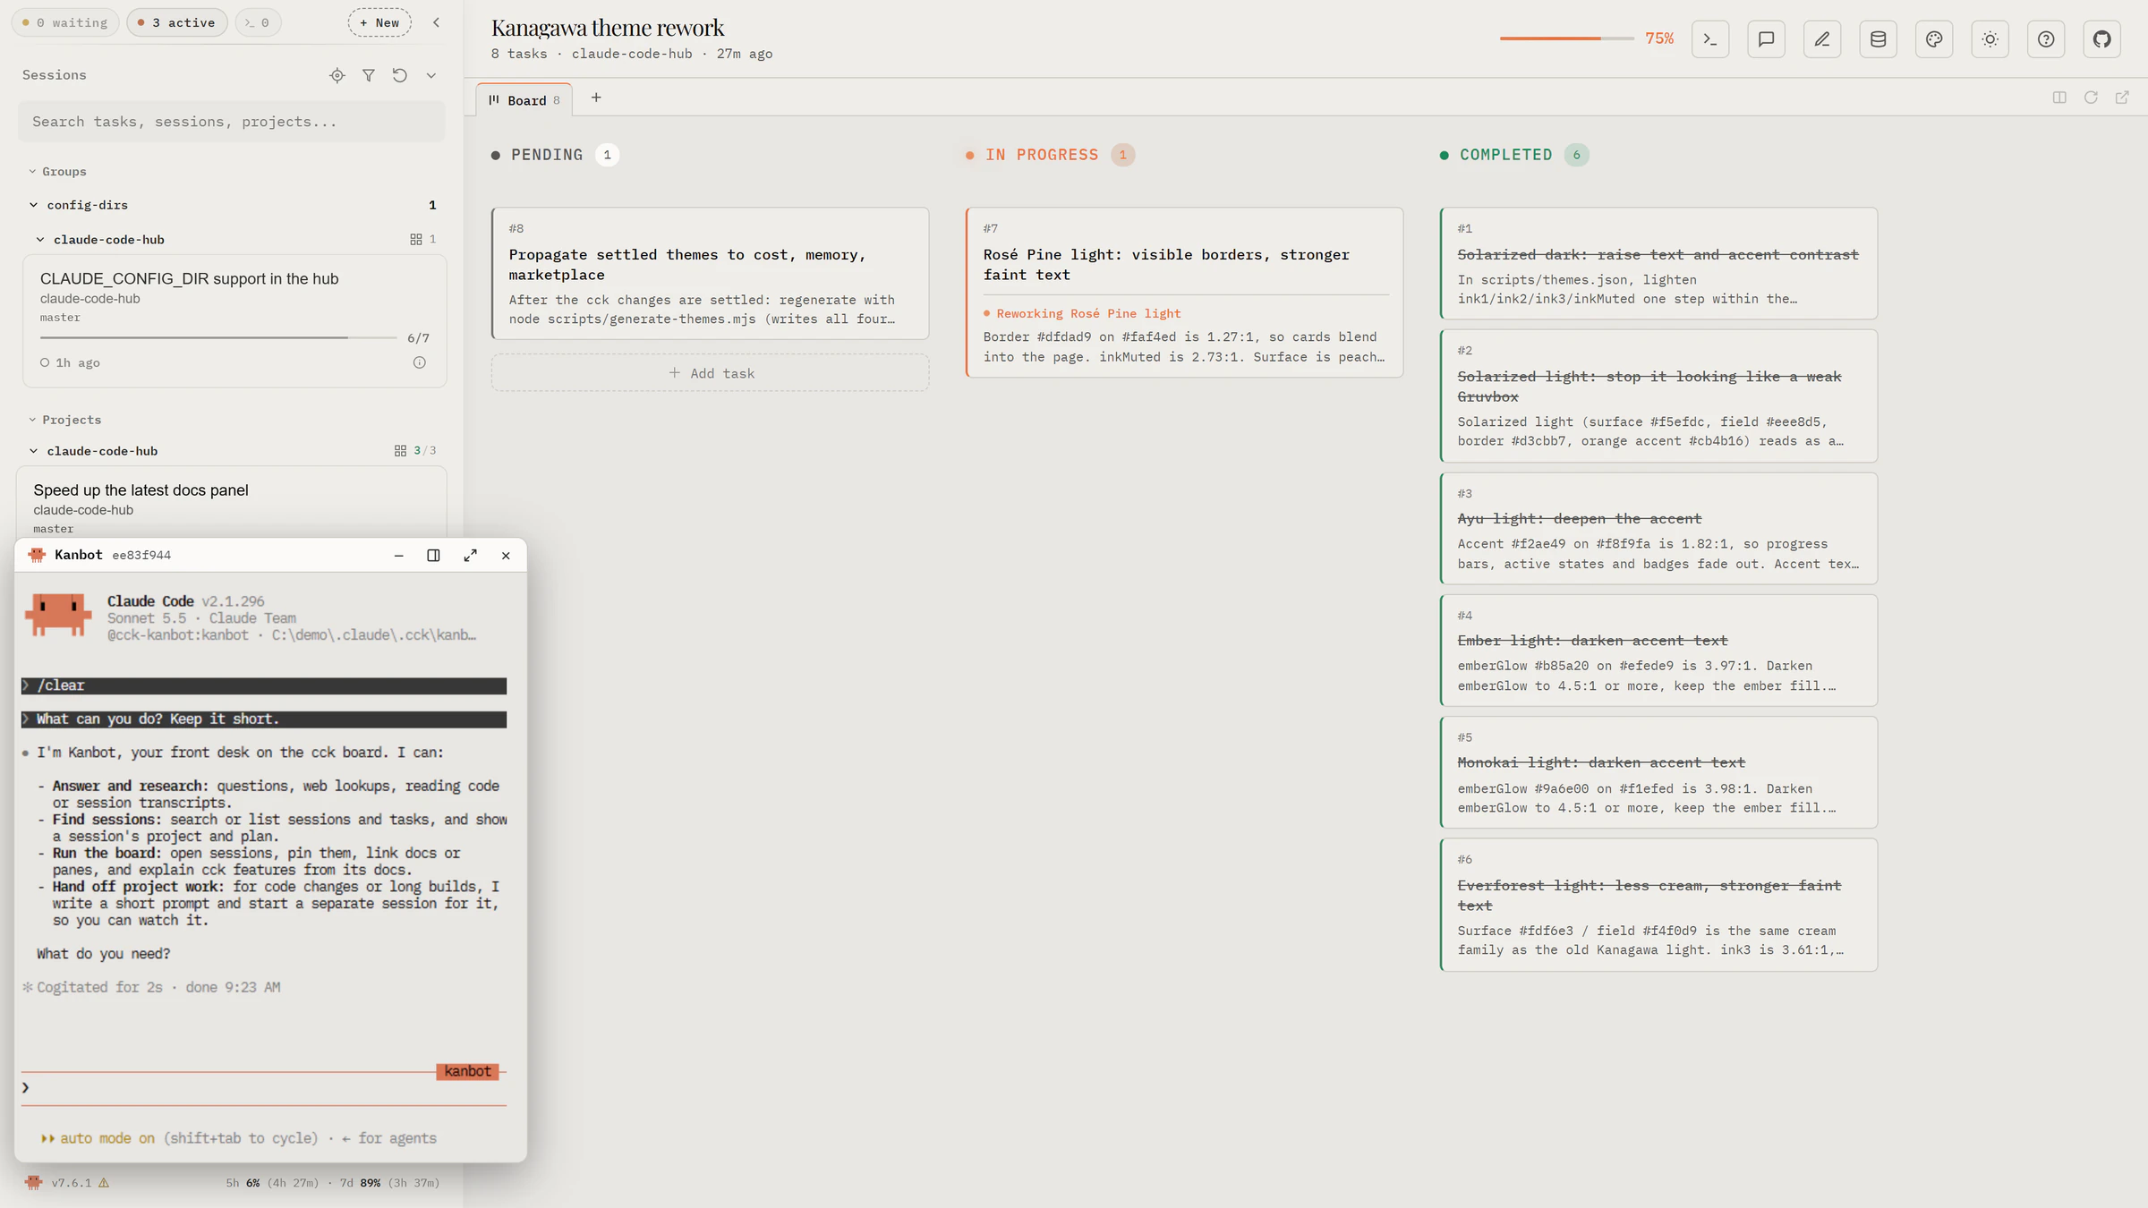The image size is (2148, 1208).
Task: Click the split-pane icon in Kanbot window
Action: (x=433, y=556)
